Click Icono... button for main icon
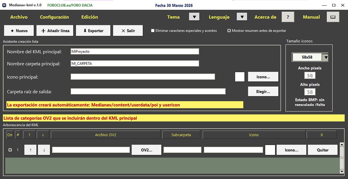This screenshot has width=348, height=179. 263,77
